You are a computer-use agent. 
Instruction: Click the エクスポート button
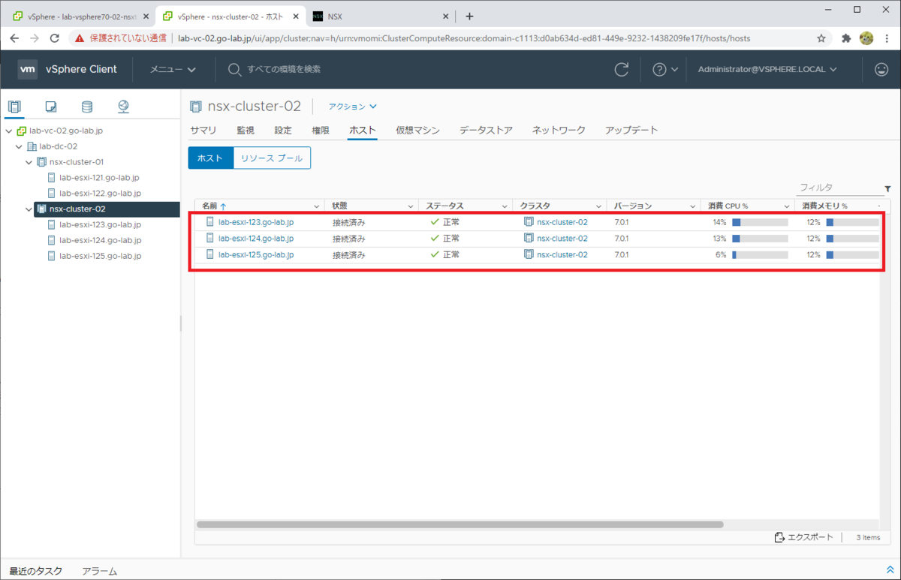pyautogui.click(x=804, y=537)
